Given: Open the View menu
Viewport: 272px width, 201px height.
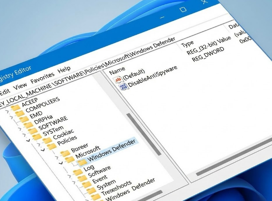Looking at the screenshot, I should point(20,86).
